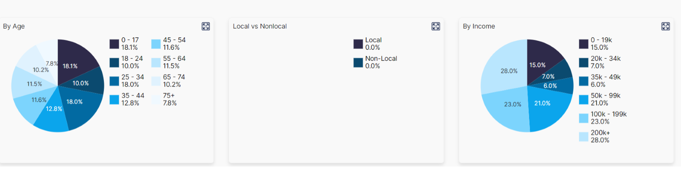Toggle the 35 - 44 age legend entry
This screenshot has width=681, height=171.
pos(127,99)
